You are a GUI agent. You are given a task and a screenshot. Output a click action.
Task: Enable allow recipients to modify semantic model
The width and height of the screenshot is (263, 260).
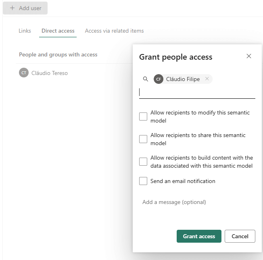coord(143,116)
